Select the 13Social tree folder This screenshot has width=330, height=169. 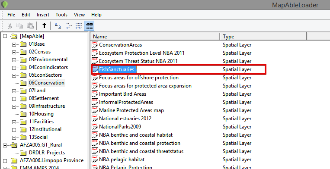click(38, 137)
